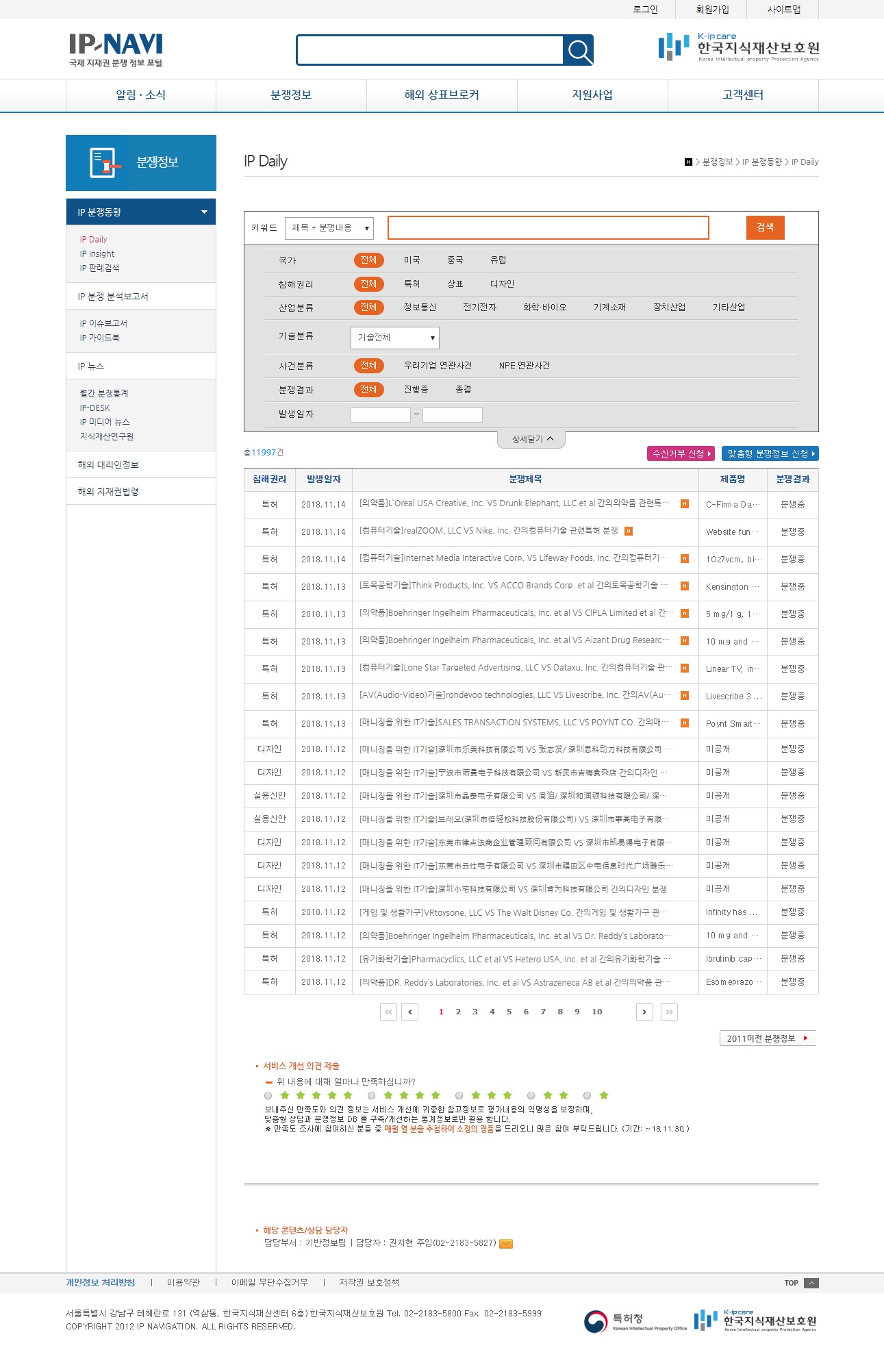Click the new badge on Lone Star Targeted row
The image size is (884, 1363).
click(684, 668)
